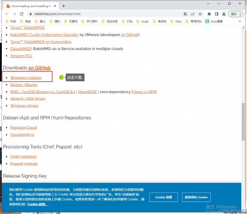Bookmark this page with the star icon
The height and width of the screenshot is (214, 247).
200,14
